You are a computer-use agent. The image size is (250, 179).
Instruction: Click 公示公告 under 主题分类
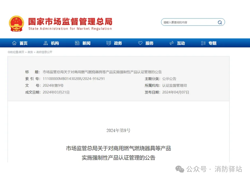(x=169, y=79)
